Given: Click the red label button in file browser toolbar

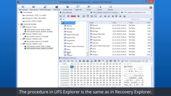Looking at the screenshot, I should (73, 16).
